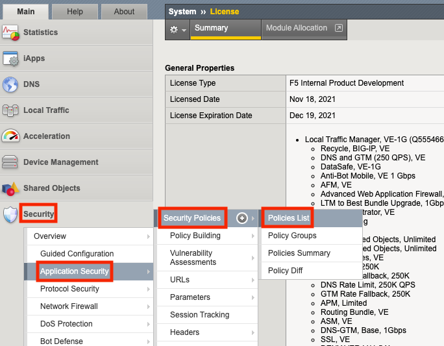Click the Local Traffic servers icon
This screenshot has width=444, height=346.
pos(10,110)
